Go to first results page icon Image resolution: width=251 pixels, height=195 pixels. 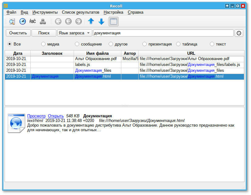pyautogui.click(x=58, y=21)
